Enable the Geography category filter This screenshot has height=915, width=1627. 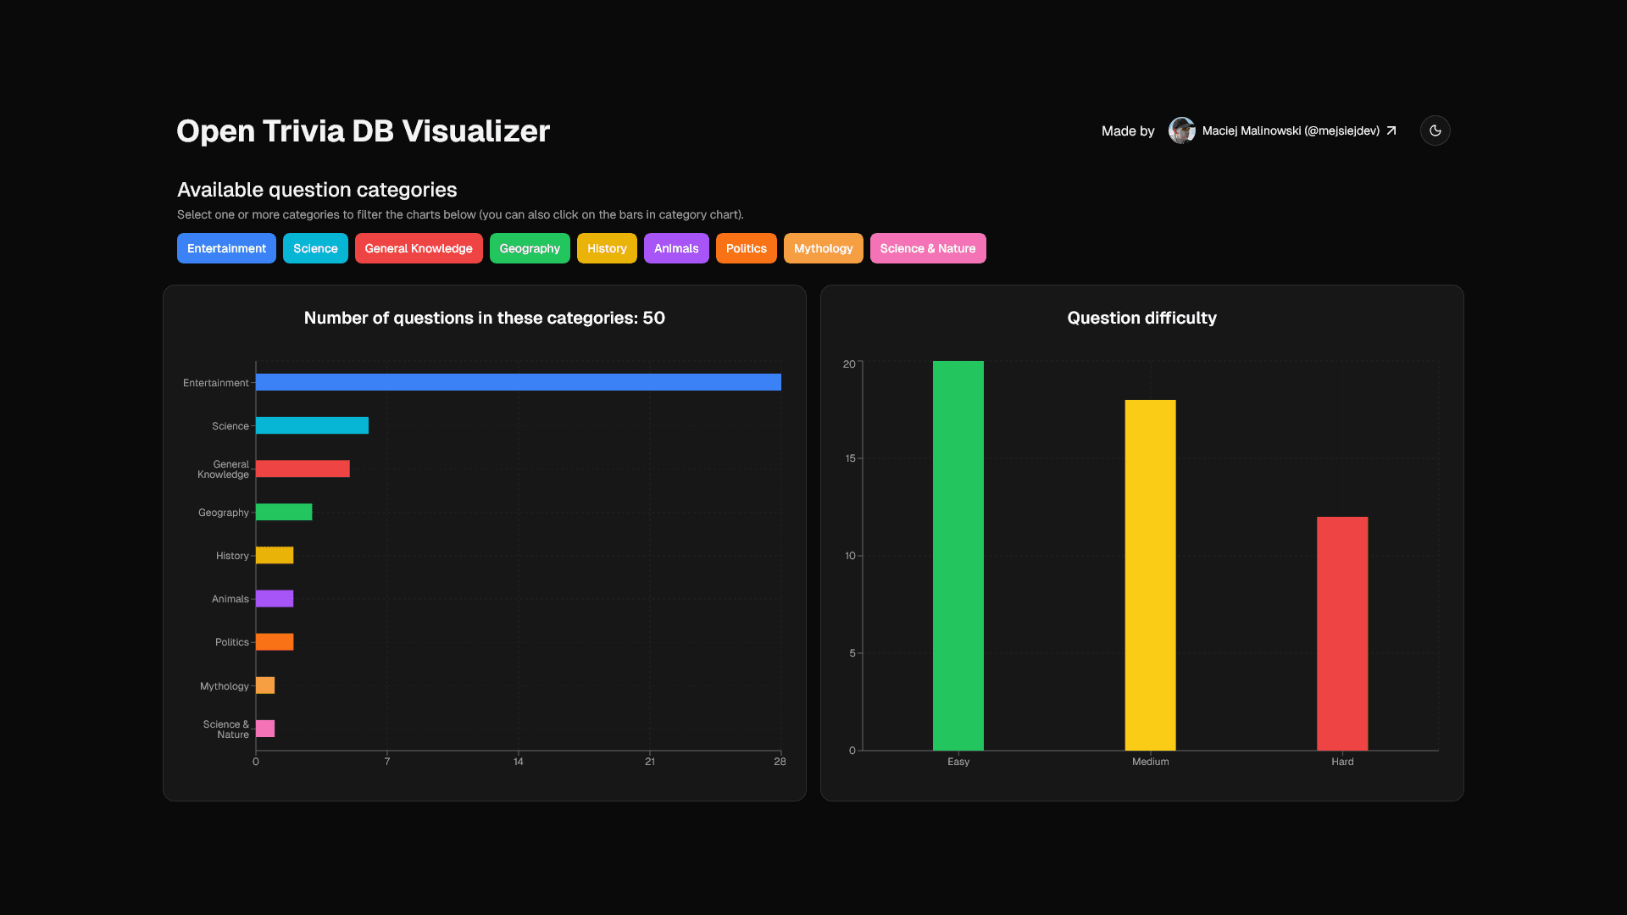(530, 248)
